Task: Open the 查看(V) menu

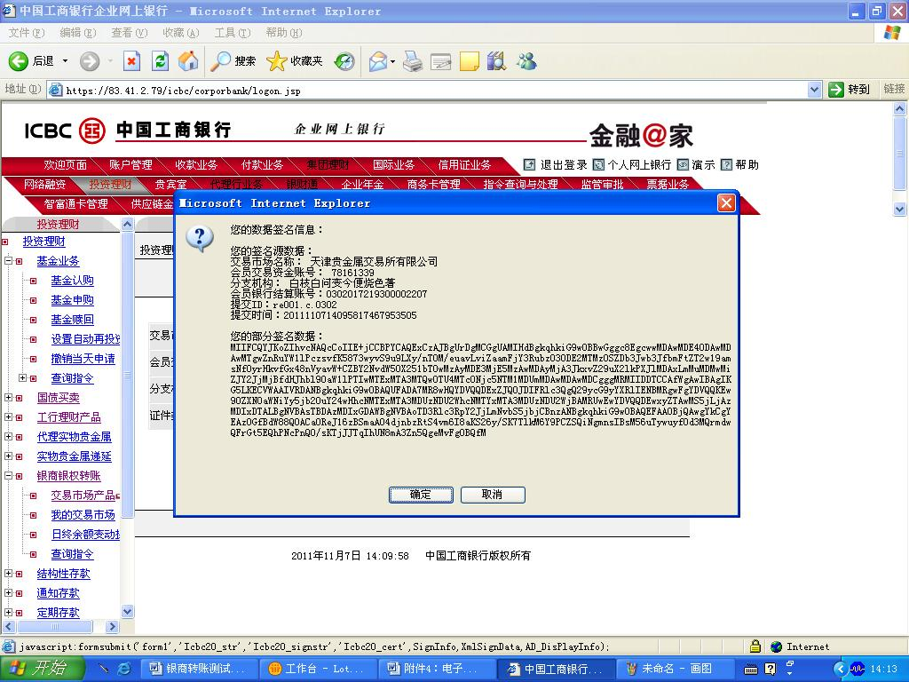Action: [130, 33]
